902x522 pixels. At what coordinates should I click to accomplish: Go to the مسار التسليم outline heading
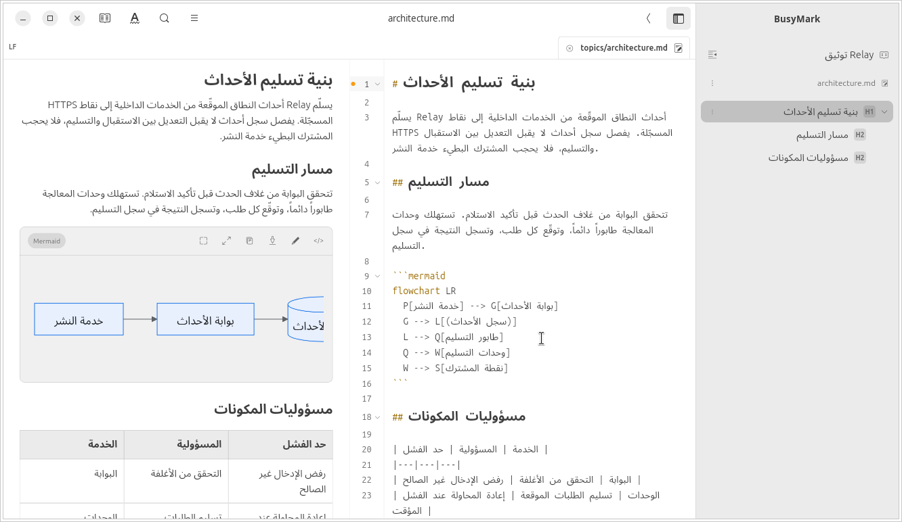[822, 135]
